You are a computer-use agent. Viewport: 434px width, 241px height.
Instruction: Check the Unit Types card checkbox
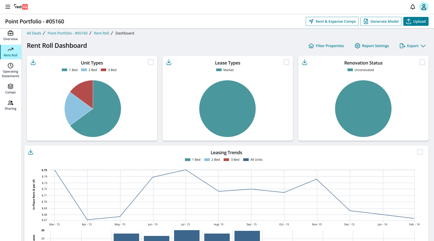151,62
